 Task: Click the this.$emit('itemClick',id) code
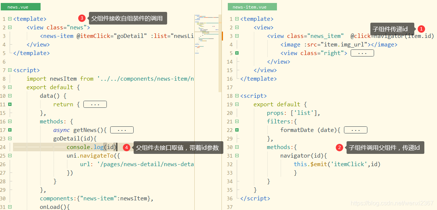[337, 164]
